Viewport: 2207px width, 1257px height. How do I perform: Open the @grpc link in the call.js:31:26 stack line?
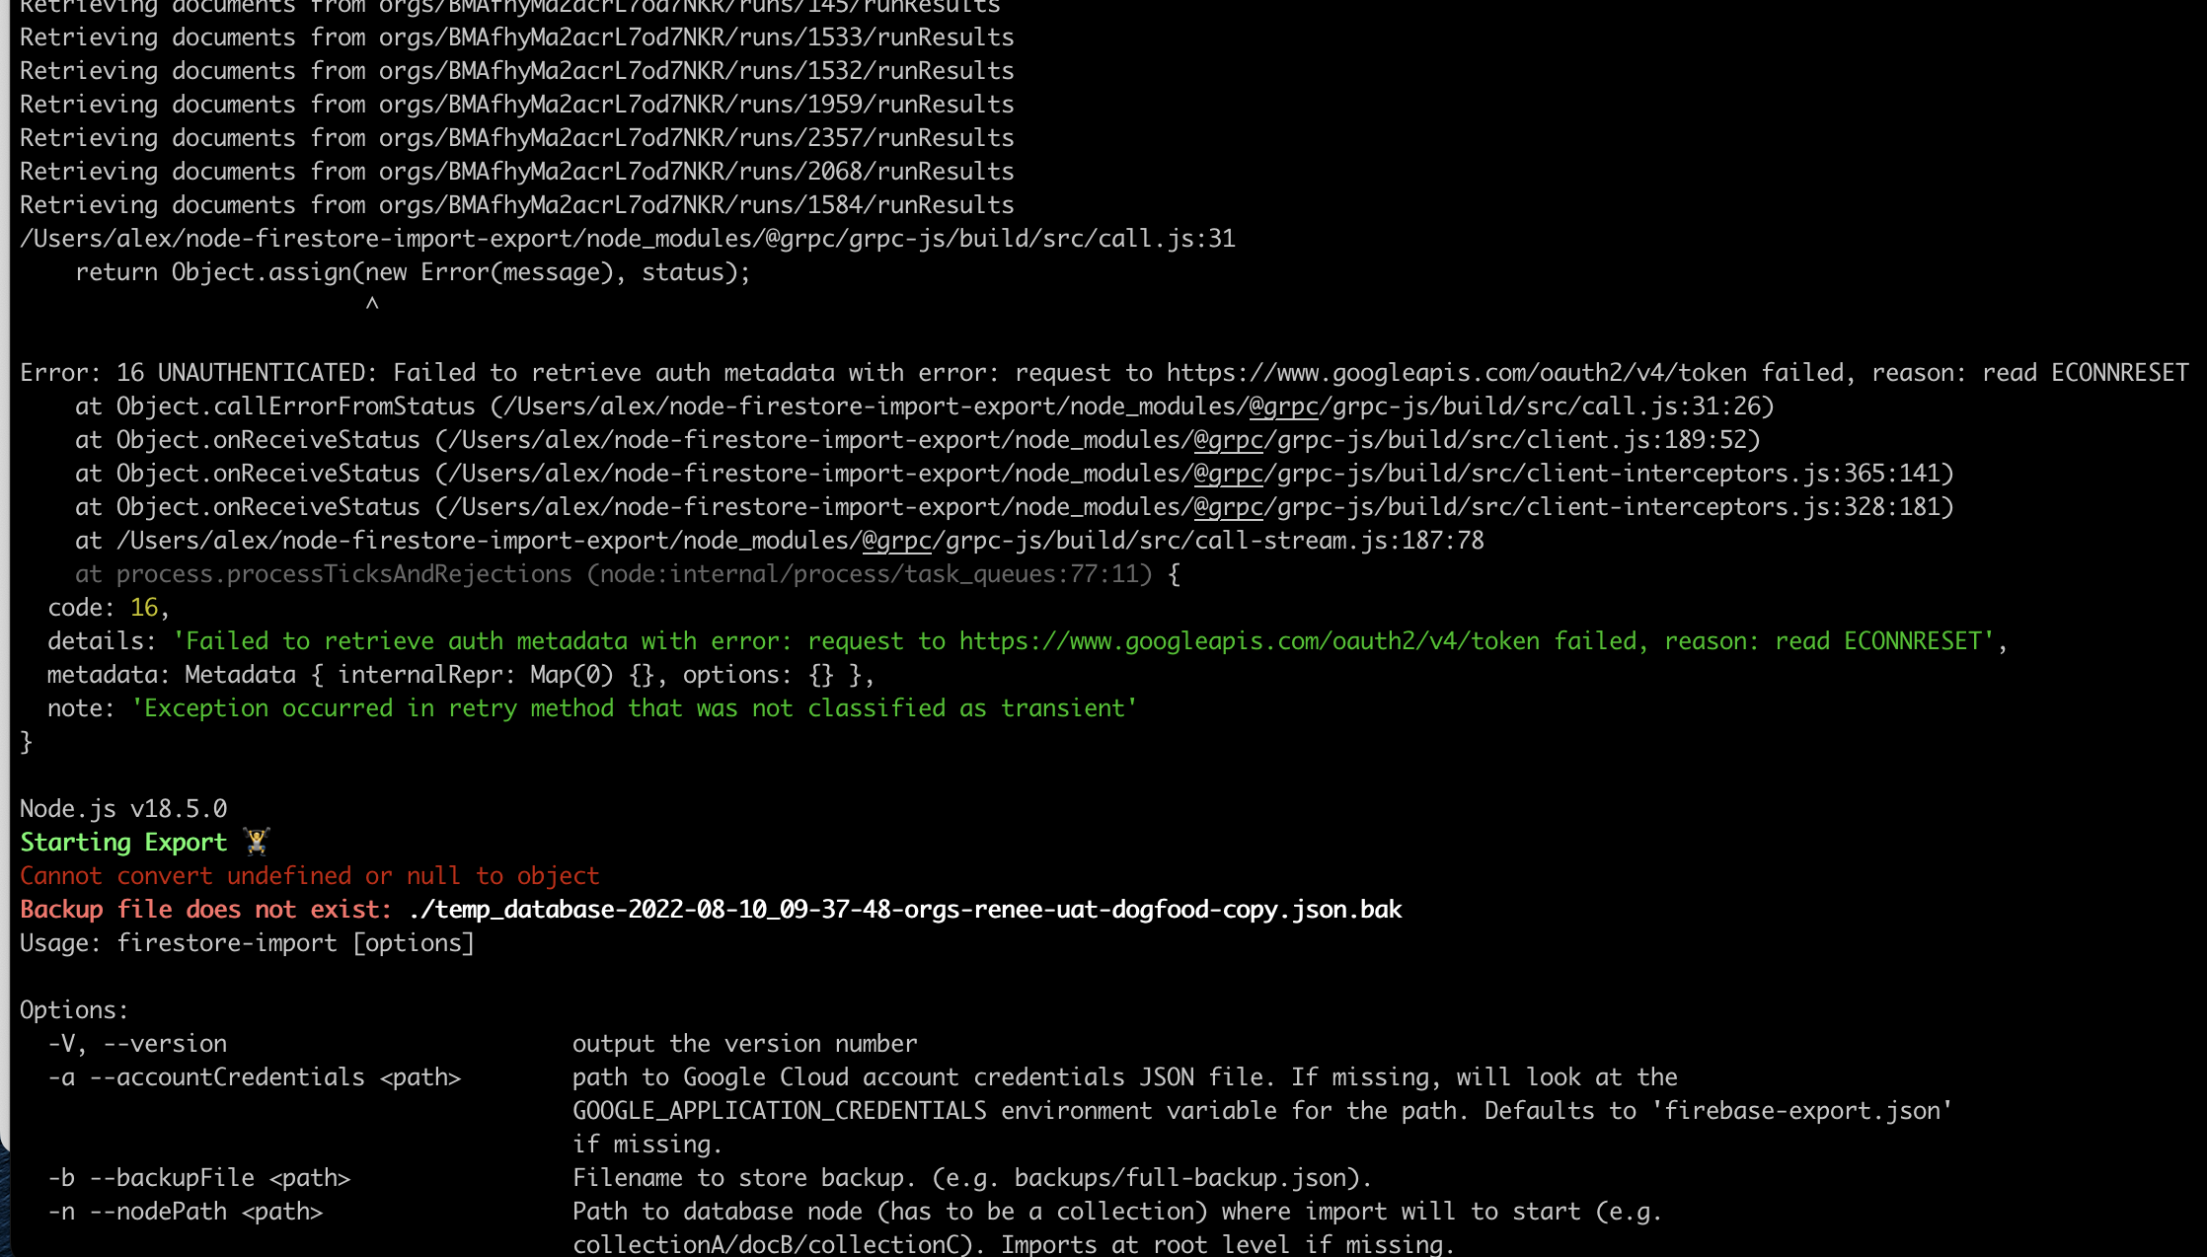[1283, 407]
